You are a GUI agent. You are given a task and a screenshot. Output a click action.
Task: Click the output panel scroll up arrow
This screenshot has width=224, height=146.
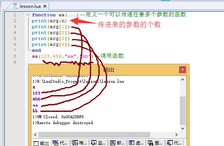coord(182,79)
